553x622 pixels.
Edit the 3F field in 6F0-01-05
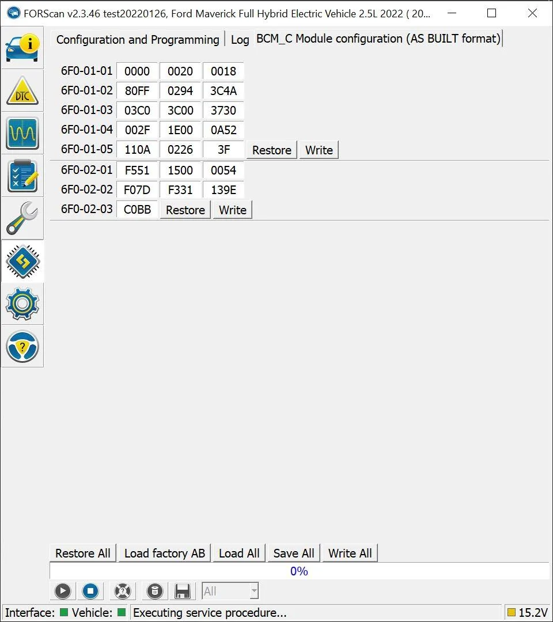pyautogui.click(x=224, y=150)
